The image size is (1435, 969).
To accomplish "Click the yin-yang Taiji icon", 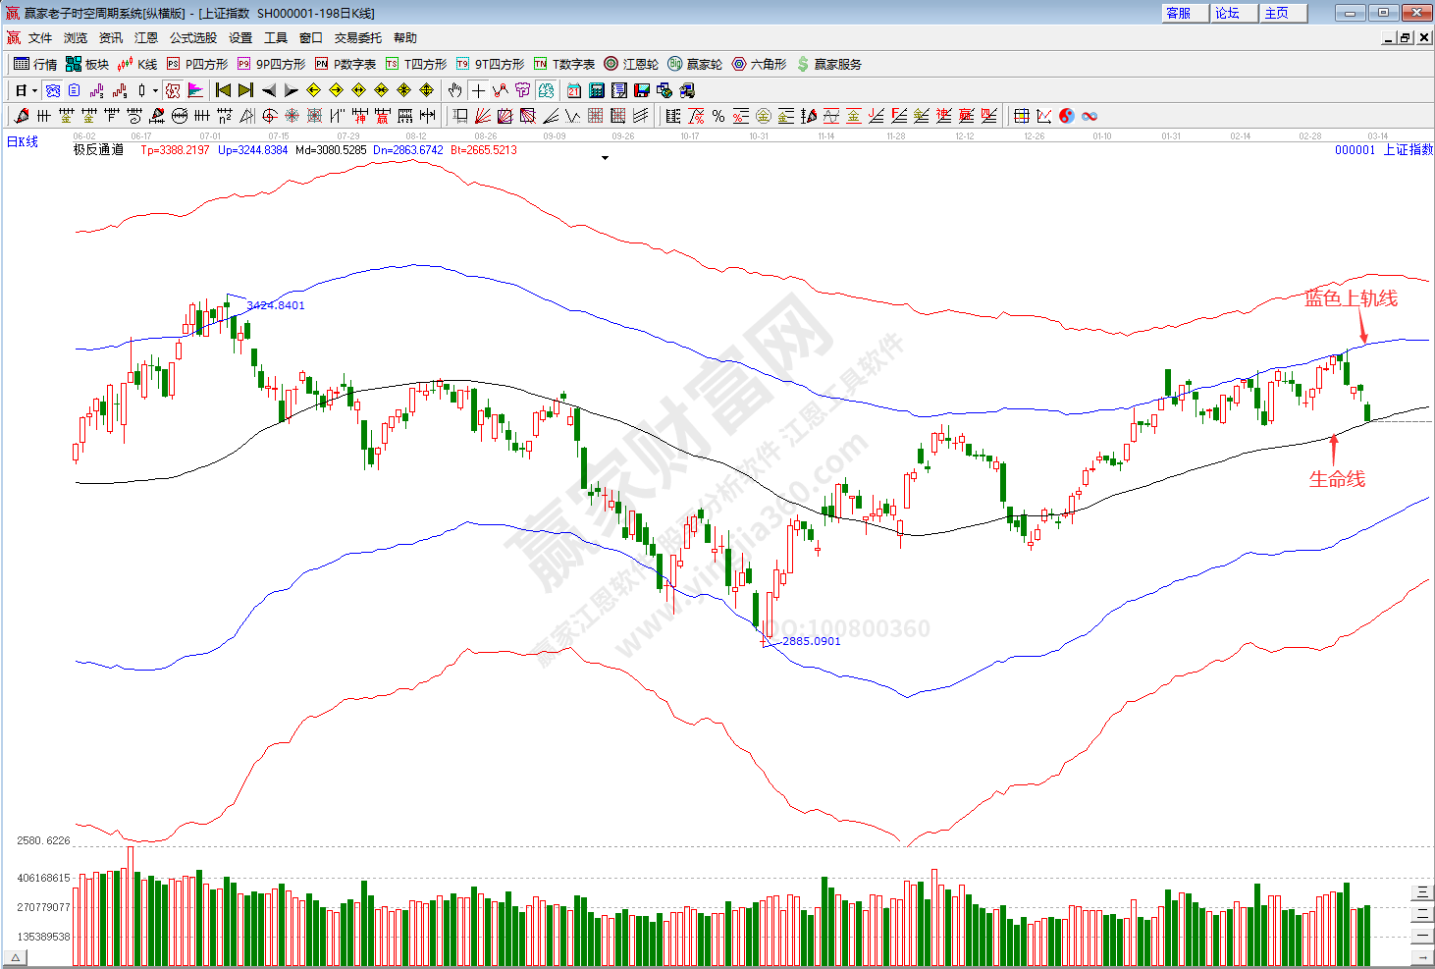I will pos(1067,116).
